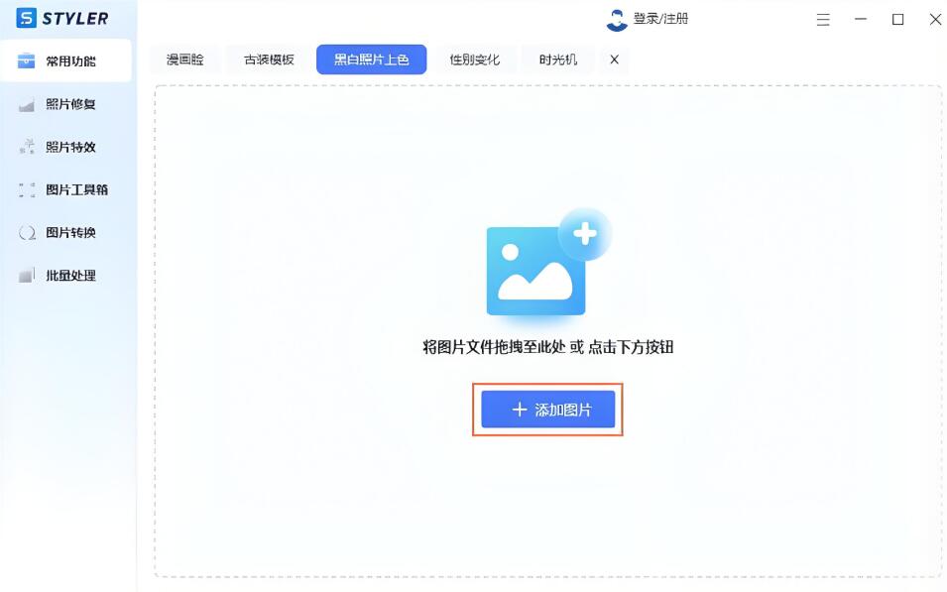This screenshot has width=947, height=592.
Task: Click the drag-and-drop hint text 将图片文件拖拽至此处
Action: point(494,347)
